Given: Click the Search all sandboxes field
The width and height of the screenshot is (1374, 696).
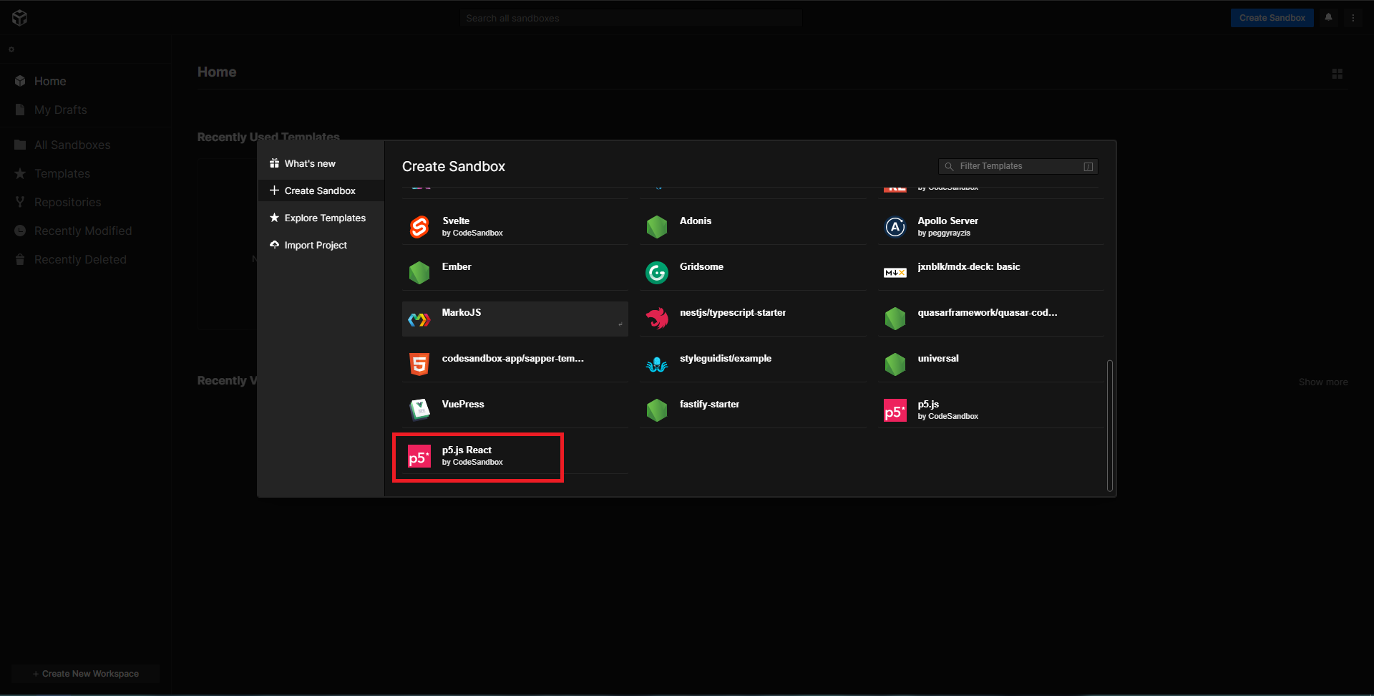Looking at the screenshot, I should 631,18.
